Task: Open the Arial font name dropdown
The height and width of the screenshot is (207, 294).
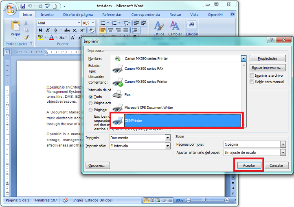Action: pyautogui.click(x=79, y=23)
